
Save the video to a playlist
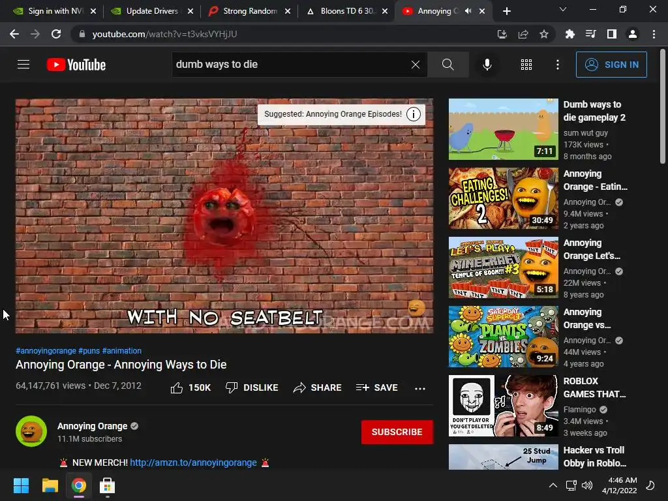pyautogui.click(x=376, y=387)
